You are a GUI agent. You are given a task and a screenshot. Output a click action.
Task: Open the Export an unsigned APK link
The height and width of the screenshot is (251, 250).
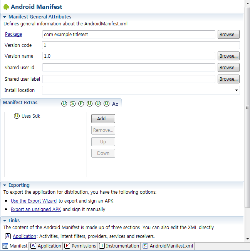(36, 209)
